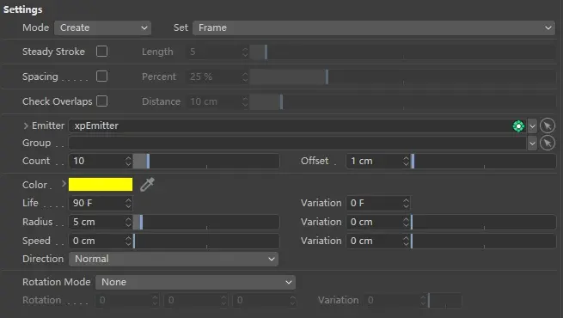Click the Life field stepper arrows
The image size is (563, 318).
pyautogui.click(x=128, y=203)
